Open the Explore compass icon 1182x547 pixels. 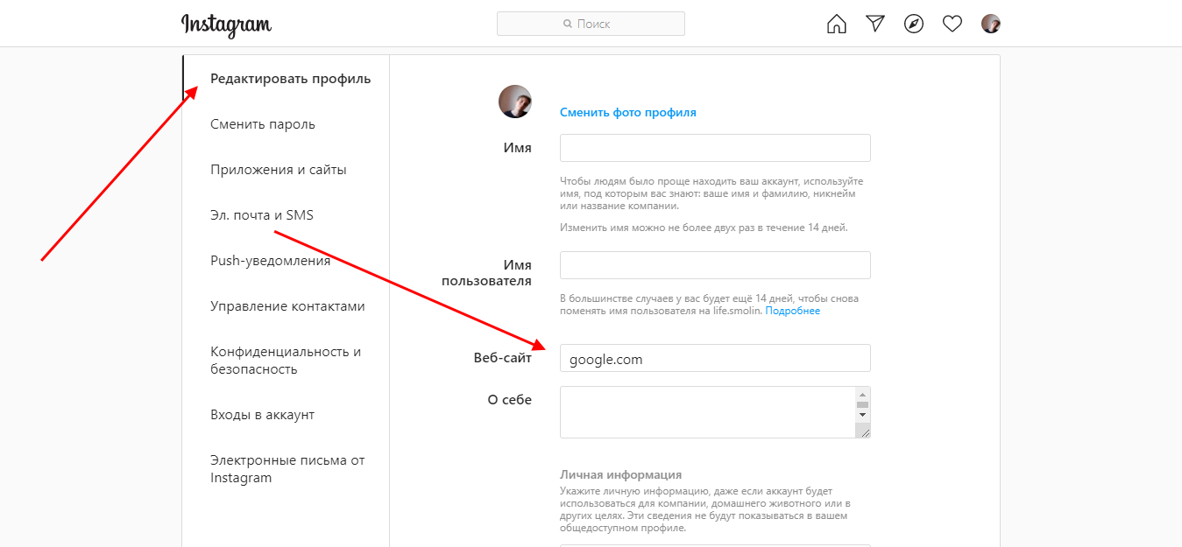(x=914, y=24)
